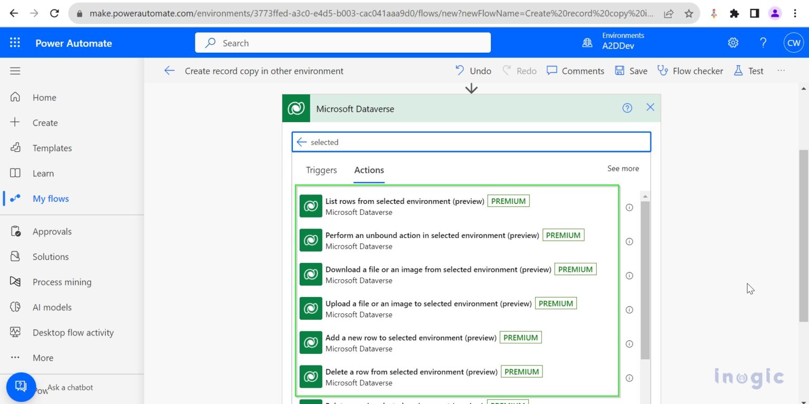Click the Undo button
The image size is (809, 404).
click(473, 71)
